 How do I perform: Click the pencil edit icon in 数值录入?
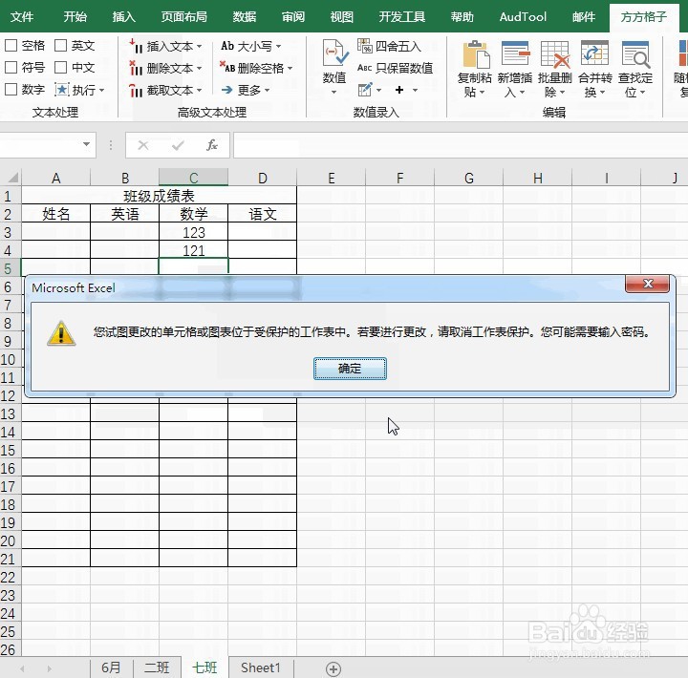[x=365, y=90]
